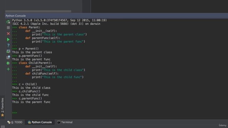Image resolution: width=228 pixels, height=128 pixels.
Task: Click the horizontal scrollbar above the console
Action: [38, 11]
